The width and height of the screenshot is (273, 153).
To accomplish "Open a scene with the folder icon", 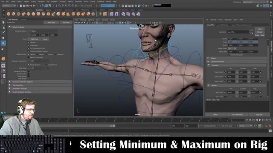I will click(24, 6).
